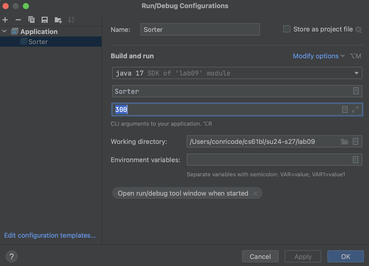
Task: Click the 'Separate variables with semicolon' hint
Action: pyautogui.click(x=266, y=175)
